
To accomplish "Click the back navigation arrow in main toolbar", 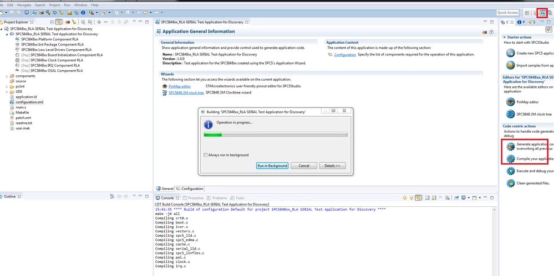I will point(145,13).
